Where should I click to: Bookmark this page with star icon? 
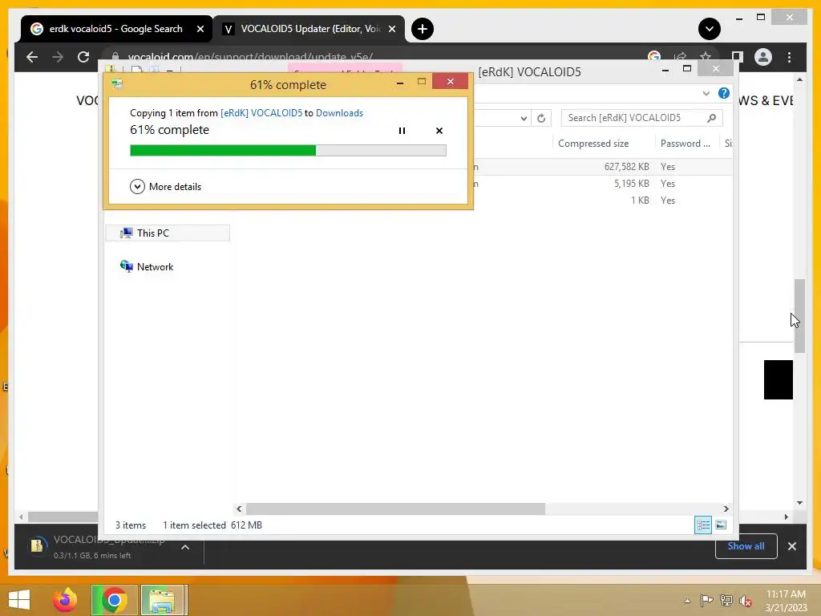(x=706, y=56)
